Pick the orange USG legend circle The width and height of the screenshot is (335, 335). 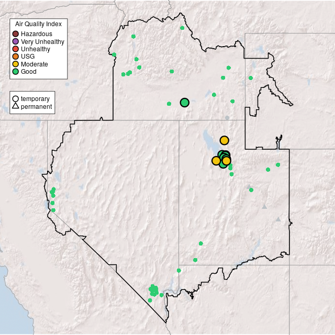(16, 57)
